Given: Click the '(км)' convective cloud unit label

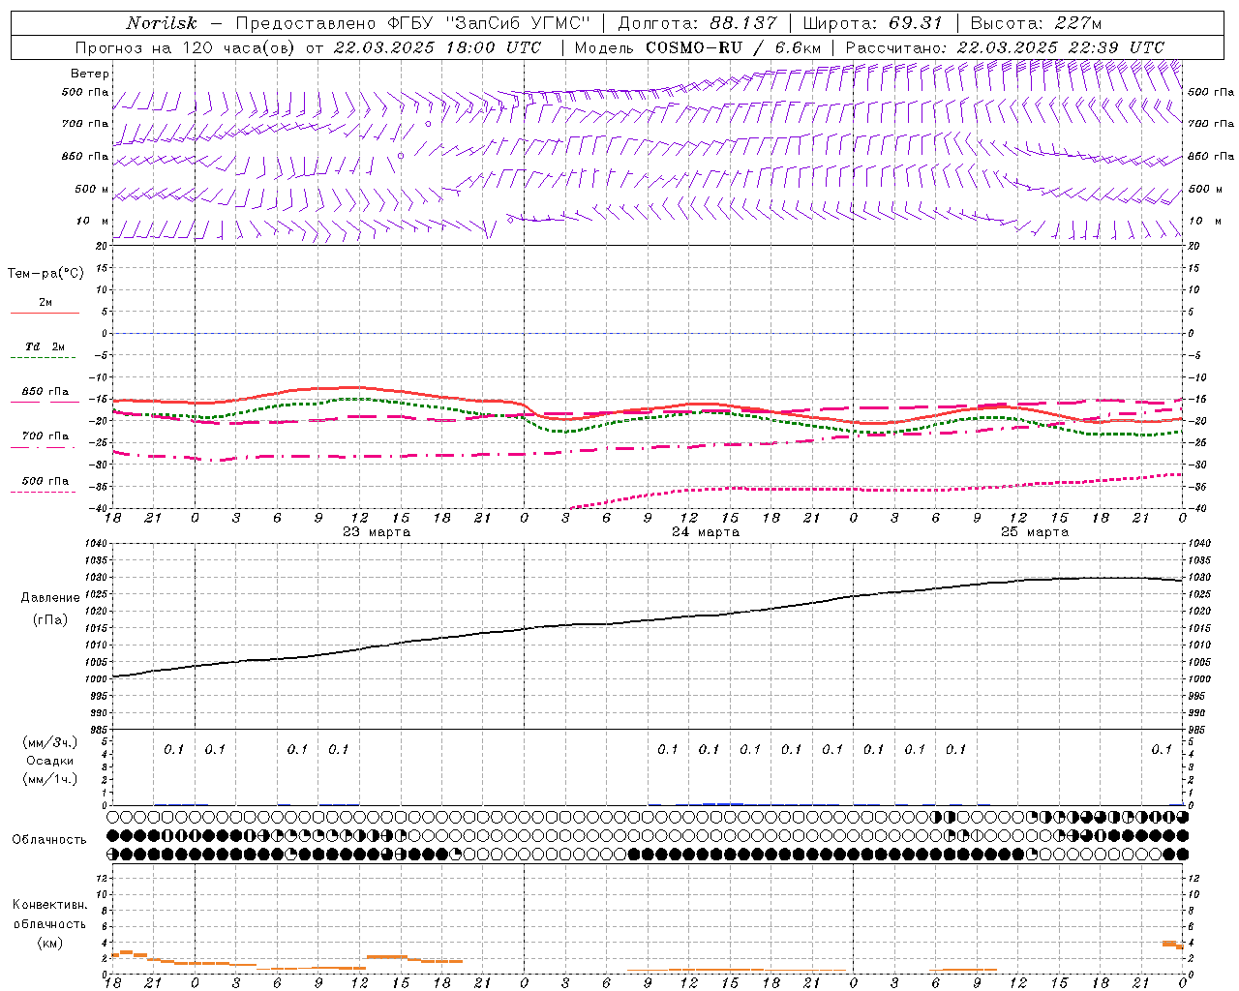Looking at the screenshot, I should point(50,943).
